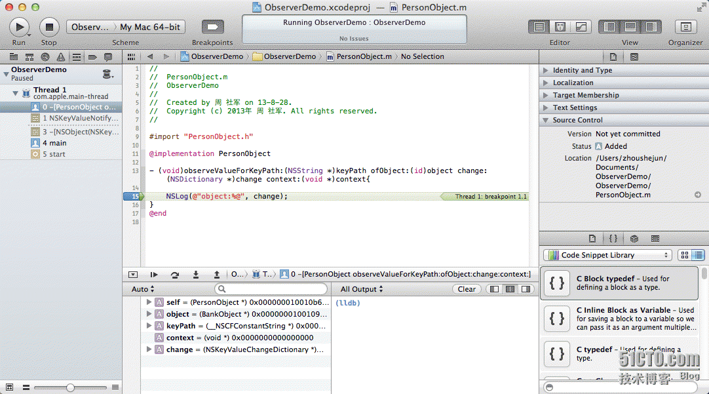Click ObserverDemo folder in the jump bar
The height and width of the screenshot is (394, 709).
(x=284, y=56)
